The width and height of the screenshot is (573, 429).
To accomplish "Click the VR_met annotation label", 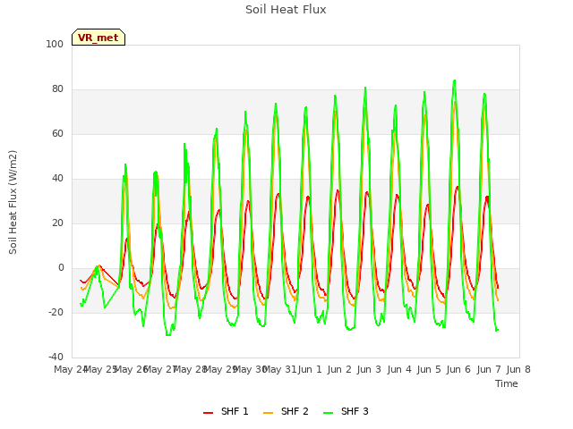I will (98, 38).
